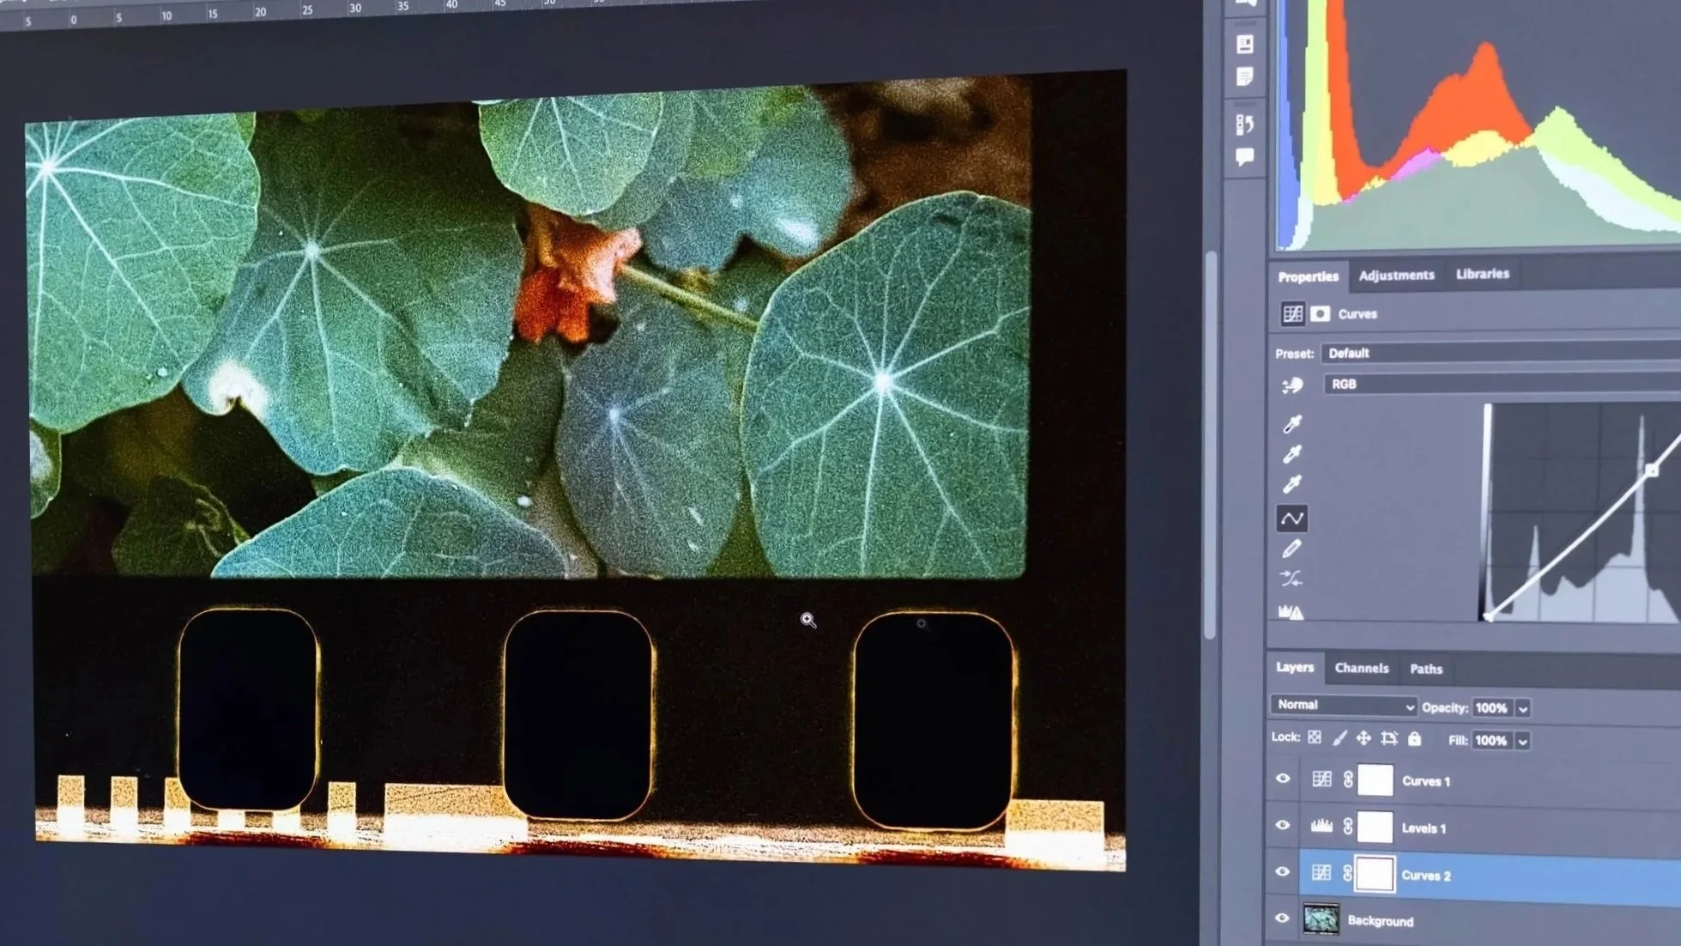This screenshot has width=1681, height=946.
Task: Open the comments speech bubble panel icon
Action: (x=1245, y=157)
